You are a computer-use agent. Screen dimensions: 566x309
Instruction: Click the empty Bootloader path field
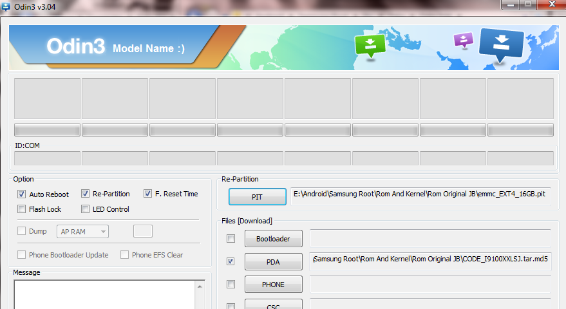(430, 239)
